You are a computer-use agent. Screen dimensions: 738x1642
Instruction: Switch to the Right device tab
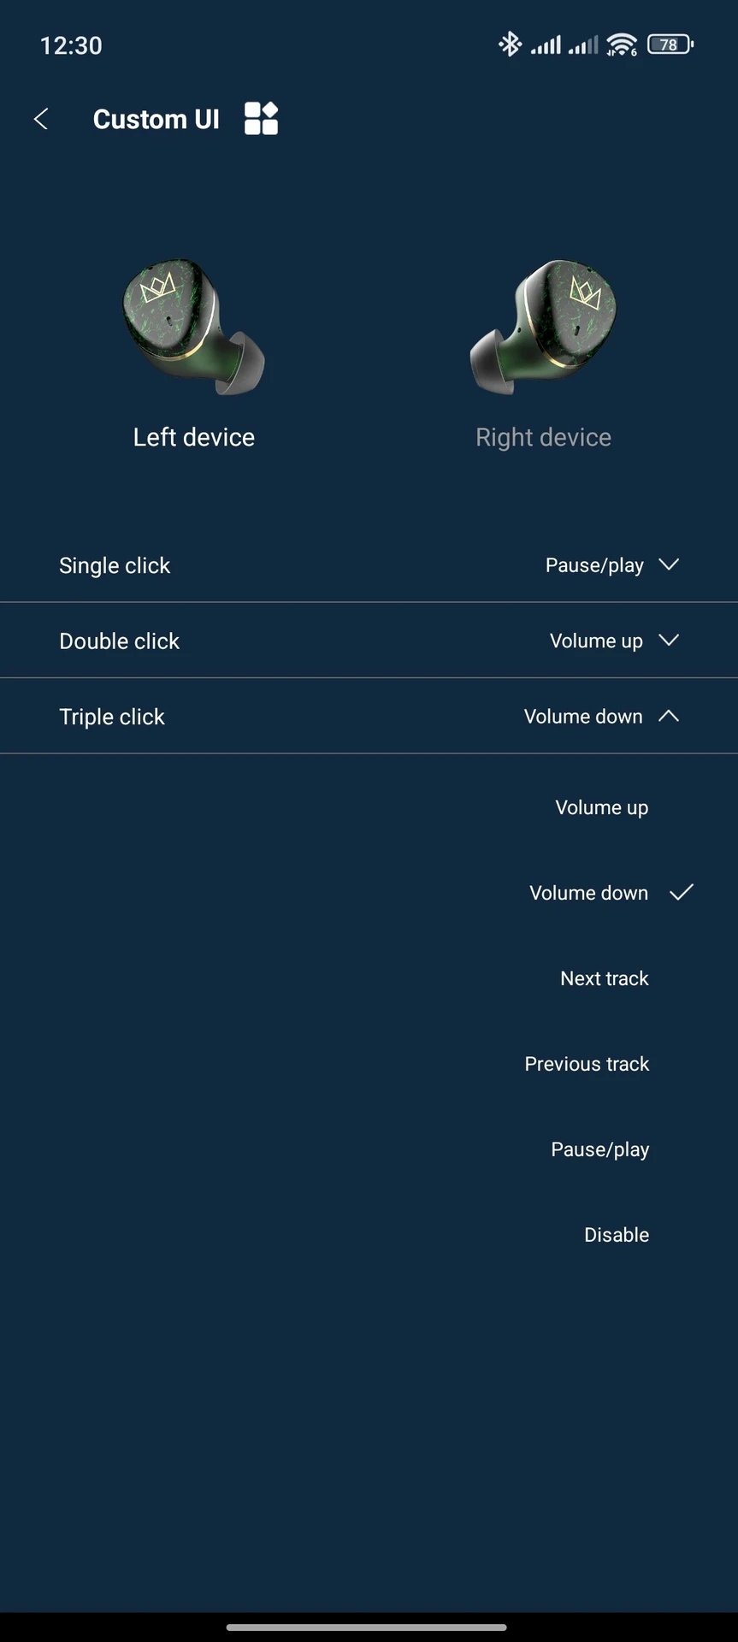pyautogui.click(x=543, y=437)
